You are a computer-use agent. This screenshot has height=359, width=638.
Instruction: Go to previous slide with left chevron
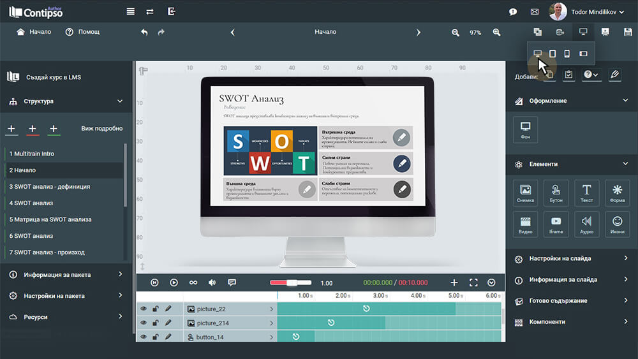pyautogui.click(x=232, y=32)
